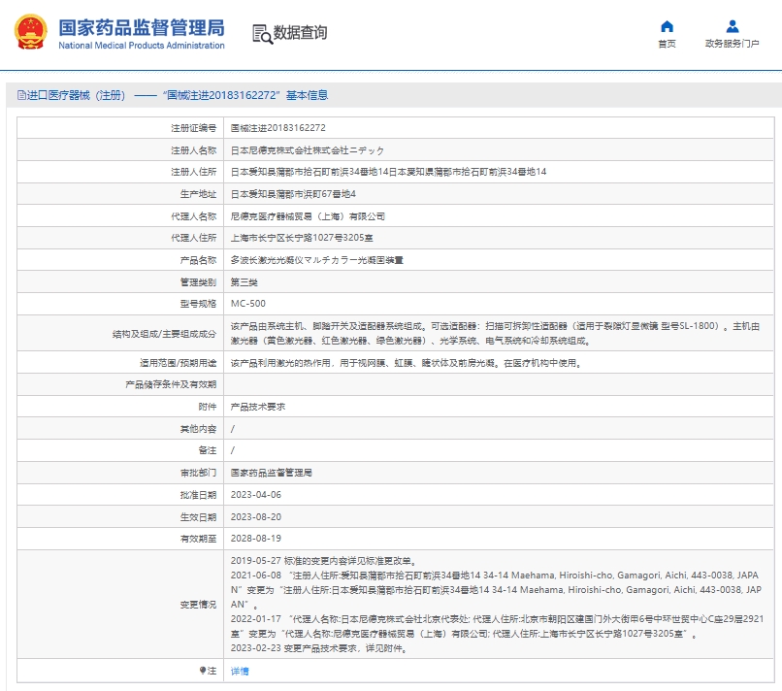Open the 政务服务门户 text label
782x691 pixels.
(732, 44)
